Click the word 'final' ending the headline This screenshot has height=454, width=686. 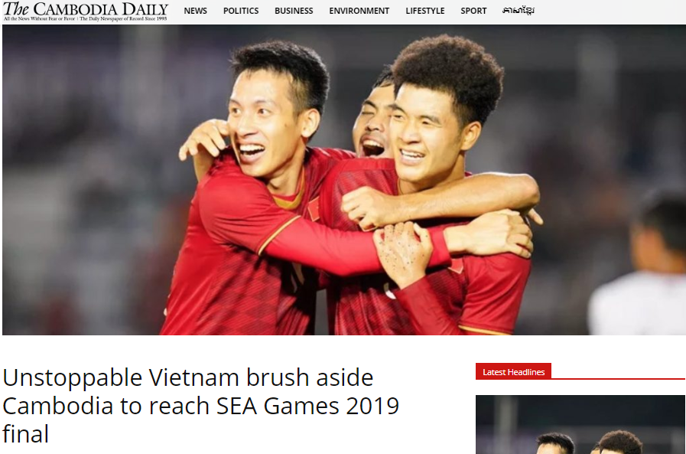click(x=25, y=434)
